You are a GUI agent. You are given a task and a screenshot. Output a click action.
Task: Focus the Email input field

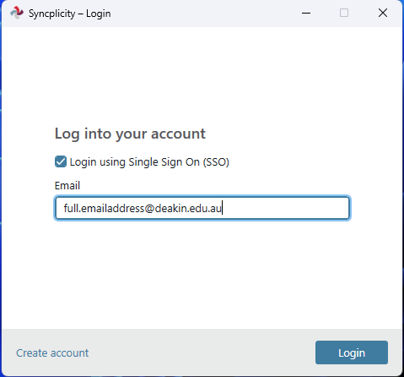(202, 208)
